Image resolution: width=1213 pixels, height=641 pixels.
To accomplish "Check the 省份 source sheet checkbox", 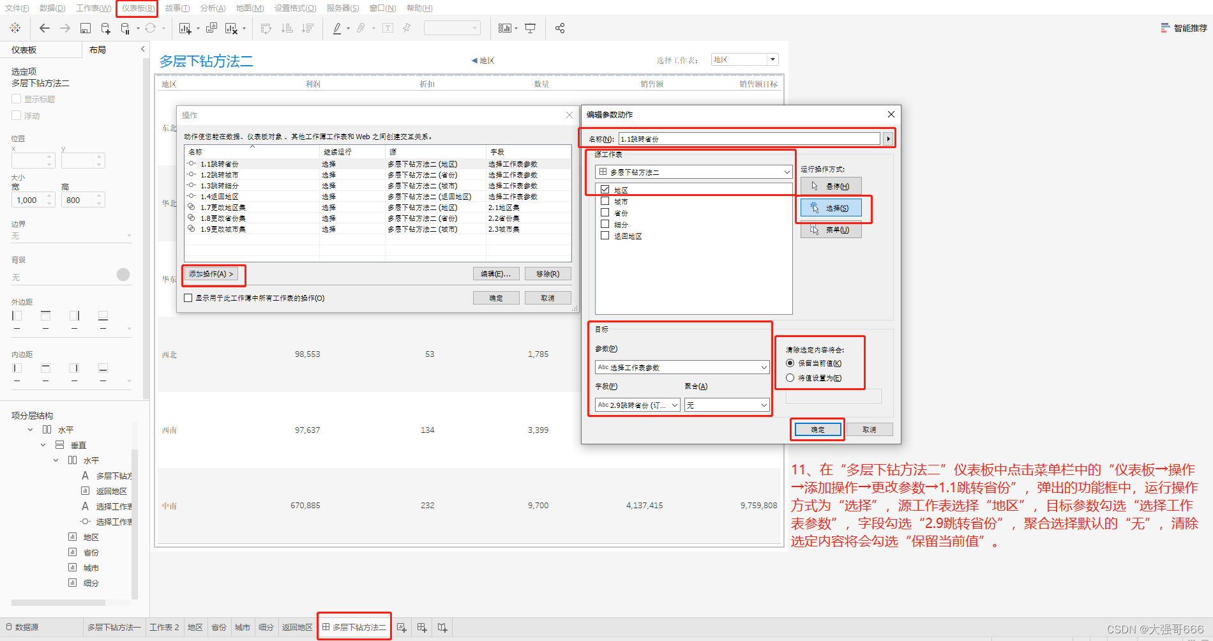I will click(605, 213).
